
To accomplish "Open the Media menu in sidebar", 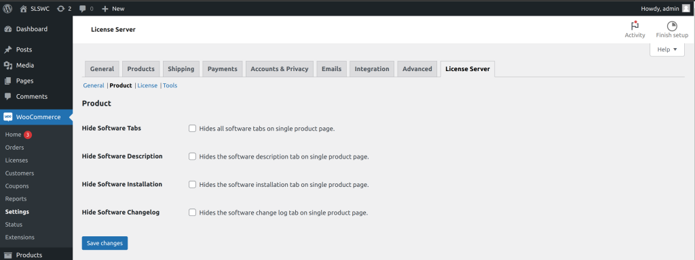I will click(25, 66).
